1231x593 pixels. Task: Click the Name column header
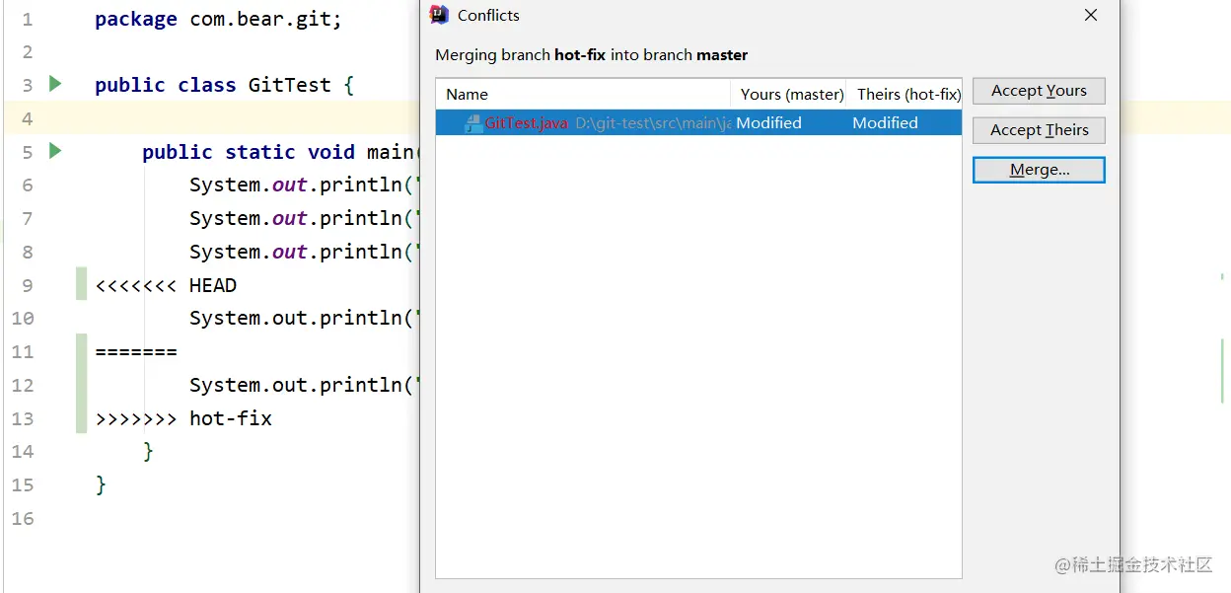click(x=583, y=95)
